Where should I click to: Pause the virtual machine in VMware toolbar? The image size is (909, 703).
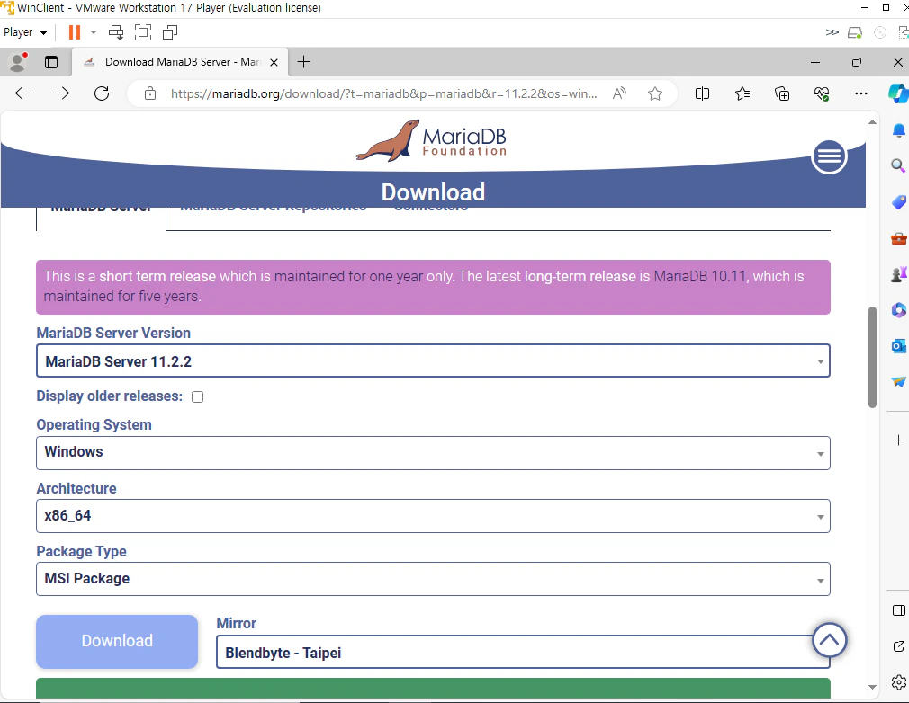[x=74, y=32]
